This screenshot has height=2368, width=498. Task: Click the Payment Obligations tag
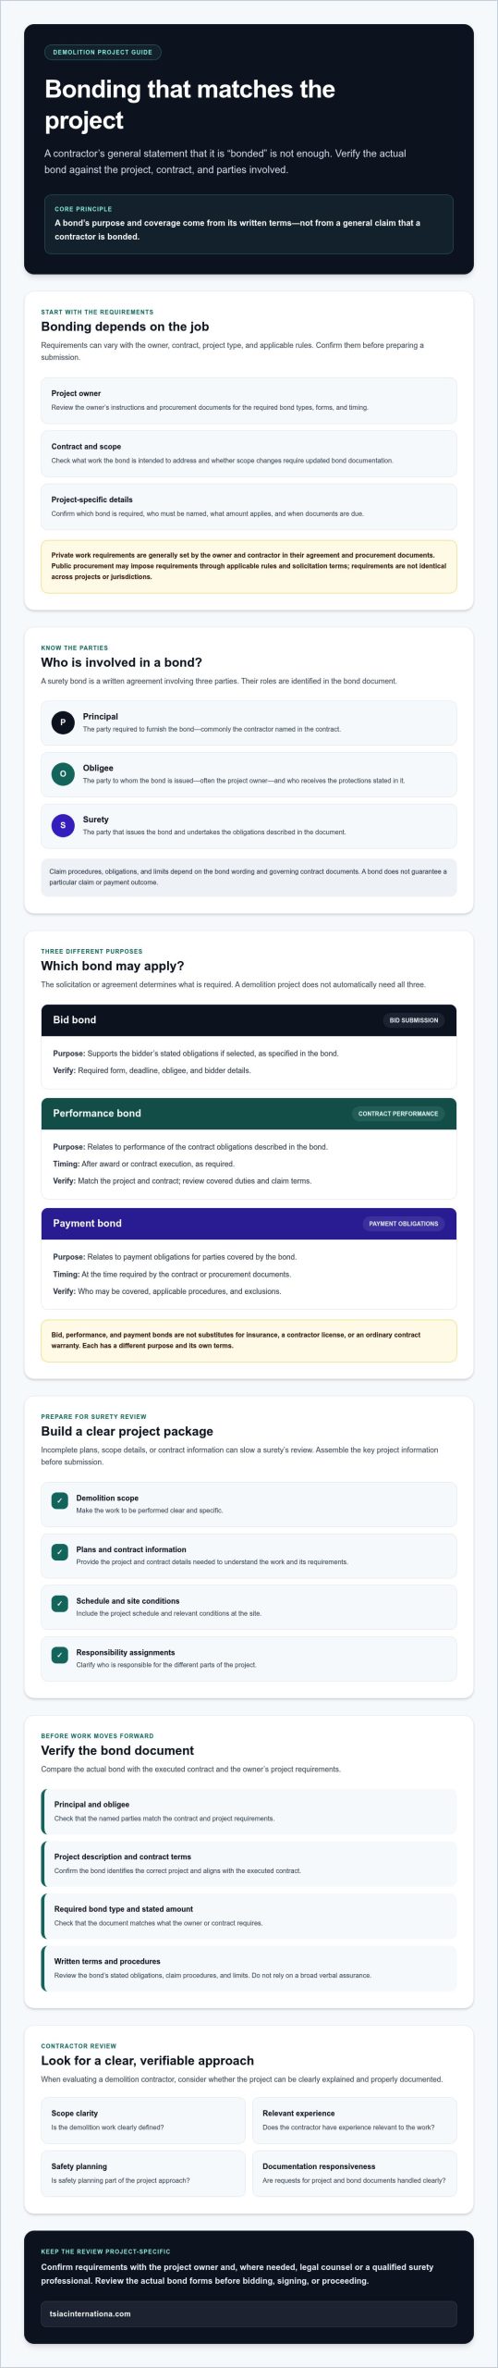[x=404, y=1224]
